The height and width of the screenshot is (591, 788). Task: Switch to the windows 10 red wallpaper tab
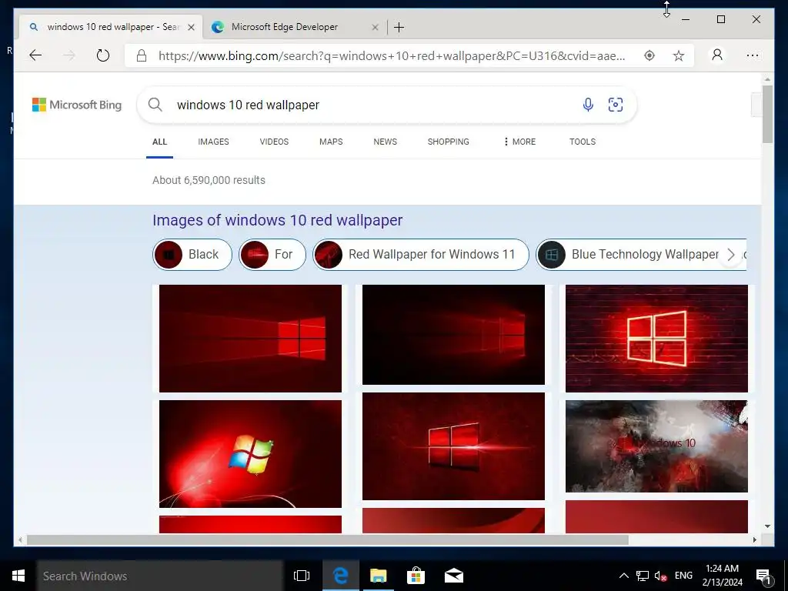(x=111, y=27)
